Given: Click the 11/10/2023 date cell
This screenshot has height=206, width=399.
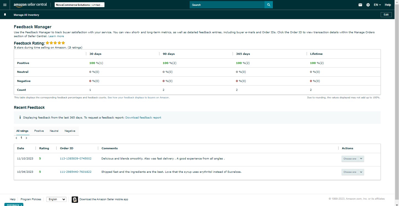Looking at the screenshot, I should coord(25,159).
